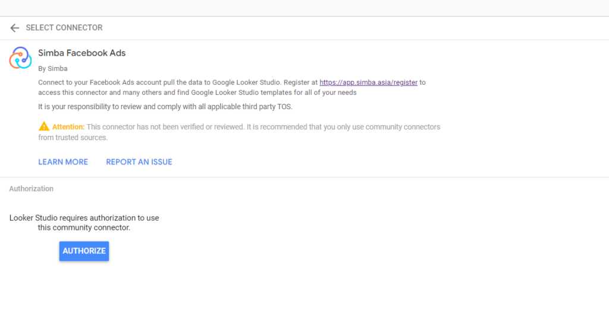Click the third party TOS responsibility notice

coord(165,107)
